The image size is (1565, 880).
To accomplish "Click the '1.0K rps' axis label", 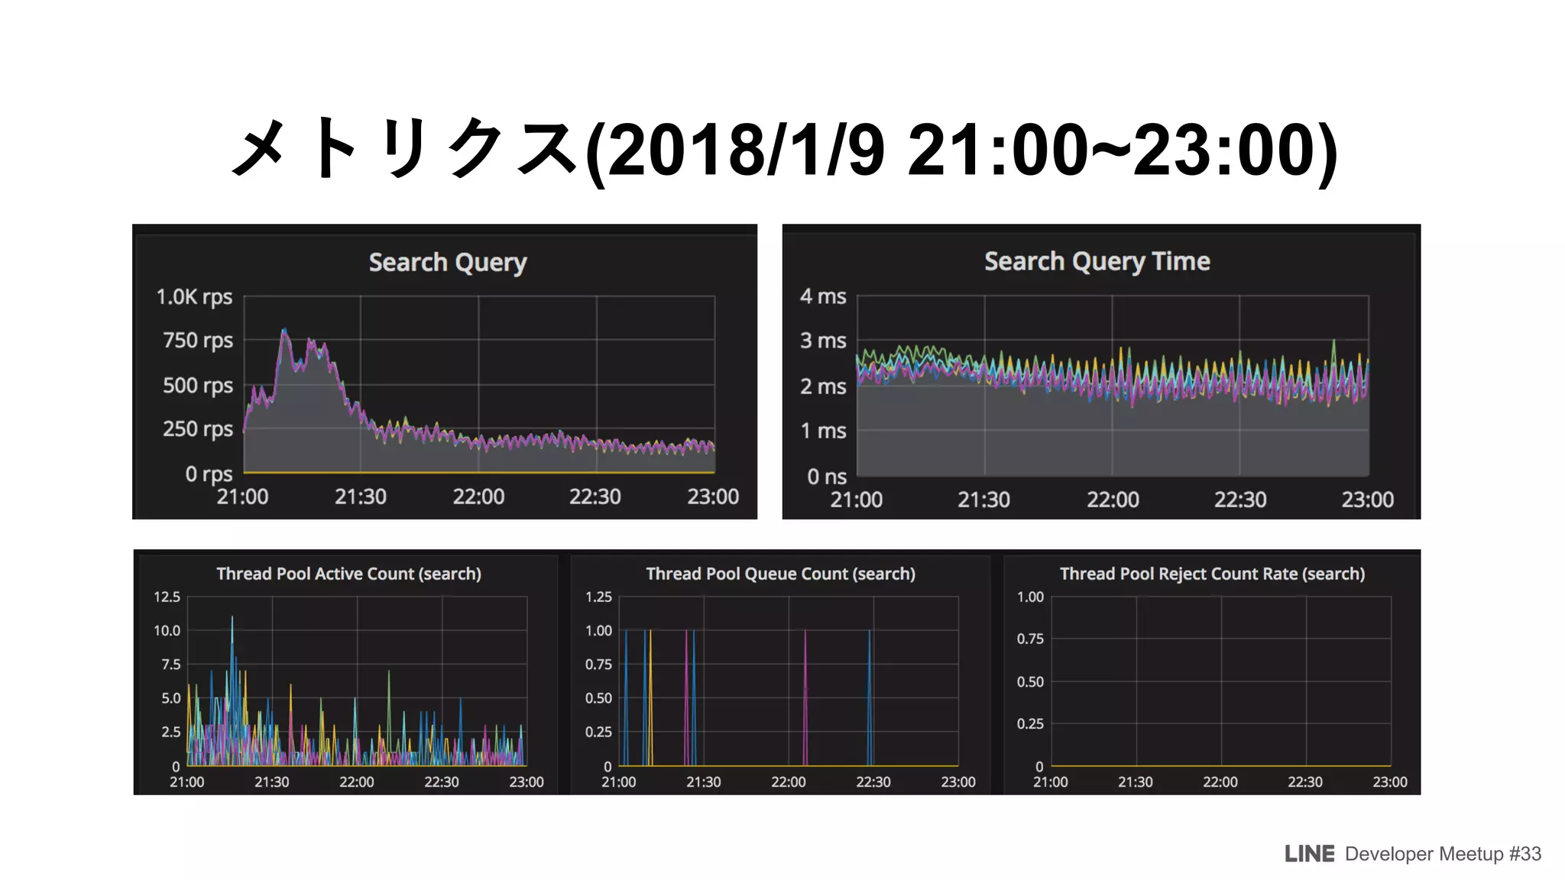I will (x=194, y=297).
